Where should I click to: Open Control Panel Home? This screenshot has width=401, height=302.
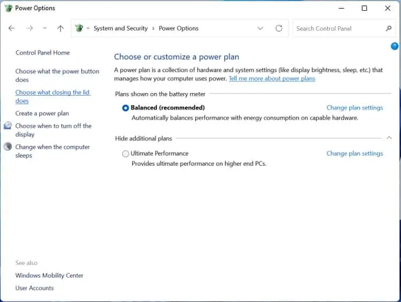(42, 53)
